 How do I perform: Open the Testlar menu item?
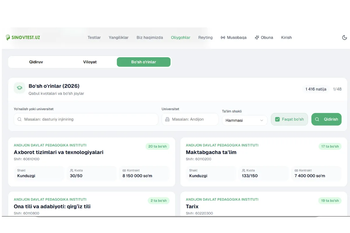(94, 38)
